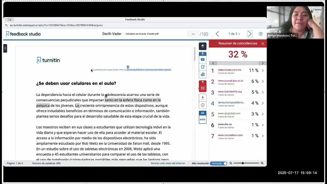
Task: Click the number 4 match flag on document
Action: coord(128,67)
